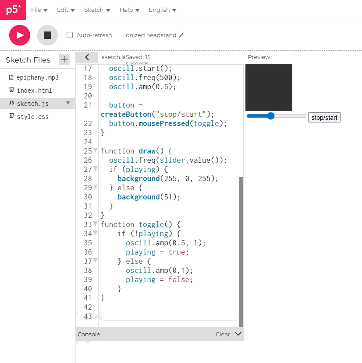Open the English language dropdown
Screen dimensions: 362x363
tap(163, 10)
